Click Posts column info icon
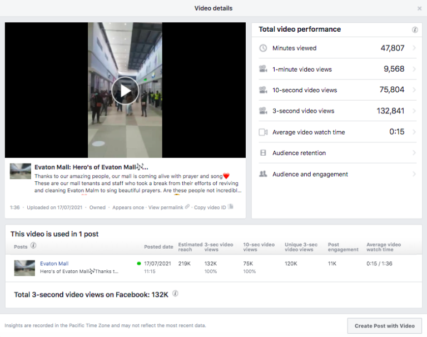The width and height of the screenshot is (427, 337). (x=33, y=246)
